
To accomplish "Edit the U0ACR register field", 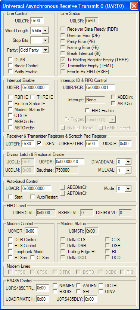I will [x=36, y=188].
